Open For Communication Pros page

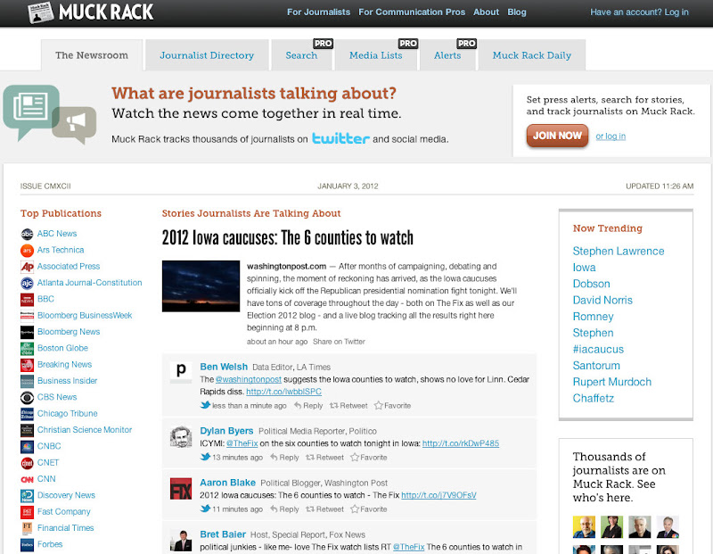coord(412,12)
